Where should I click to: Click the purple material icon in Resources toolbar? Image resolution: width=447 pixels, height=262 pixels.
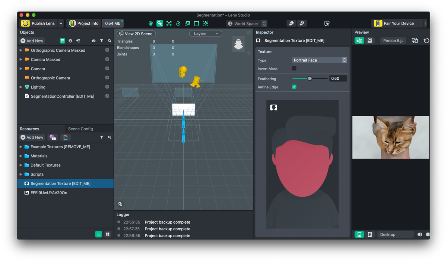coord(53,138)
